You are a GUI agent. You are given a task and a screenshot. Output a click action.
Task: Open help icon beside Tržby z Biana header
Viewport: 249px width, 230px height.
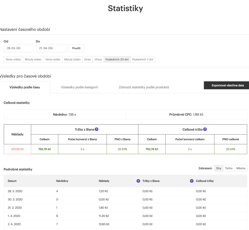point(96,129)
